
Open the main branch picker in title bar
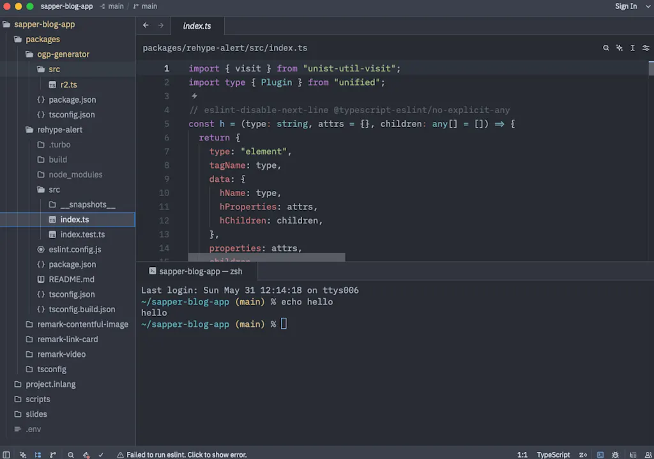coord(145,6)
